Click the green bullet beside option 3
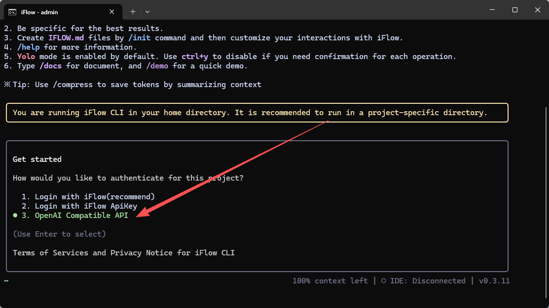549x308 pixels. click(x=15, y=216)
